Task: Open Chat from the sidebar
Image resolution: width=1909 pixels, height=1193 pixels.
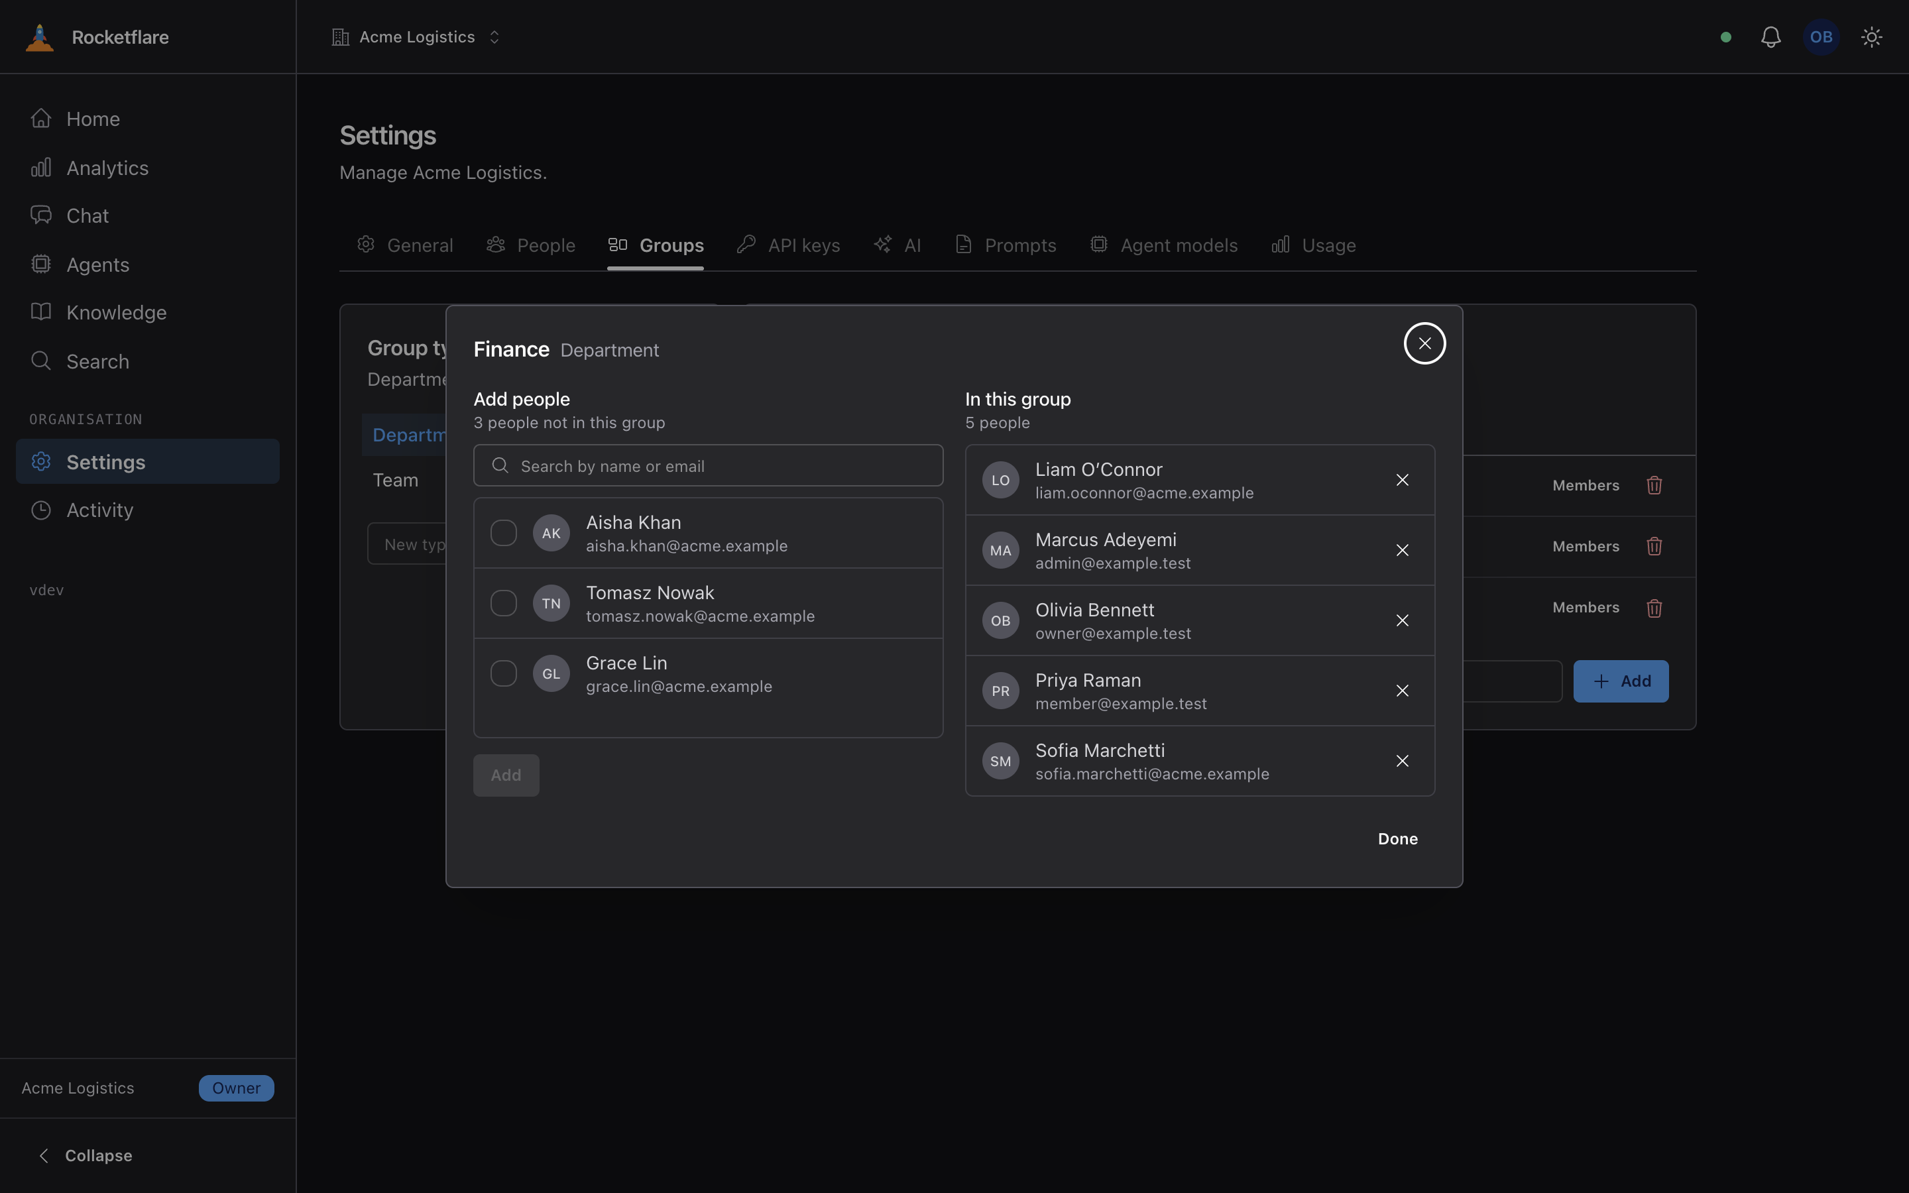Action: pos(148,215)
